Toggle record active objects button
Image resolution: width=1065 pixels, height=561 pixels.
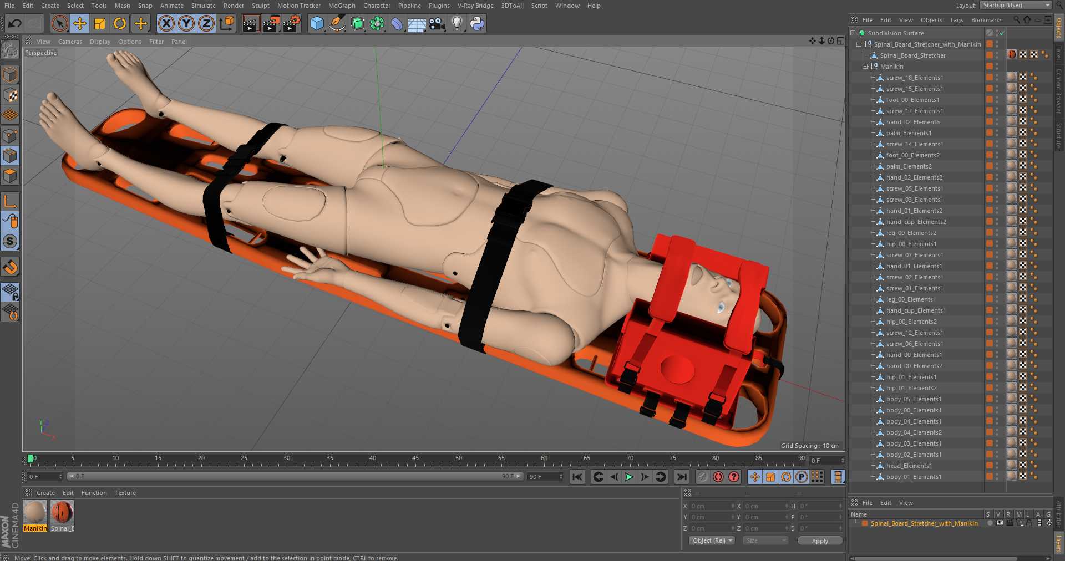(702, 477)
